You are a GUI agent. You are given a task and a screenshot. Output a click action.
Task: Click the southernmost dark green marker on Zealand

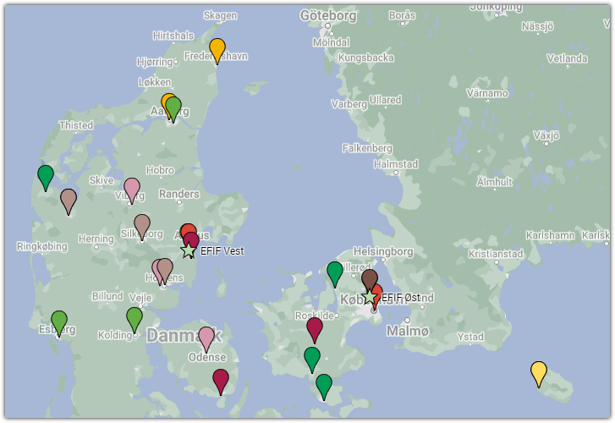click(324, 385)
